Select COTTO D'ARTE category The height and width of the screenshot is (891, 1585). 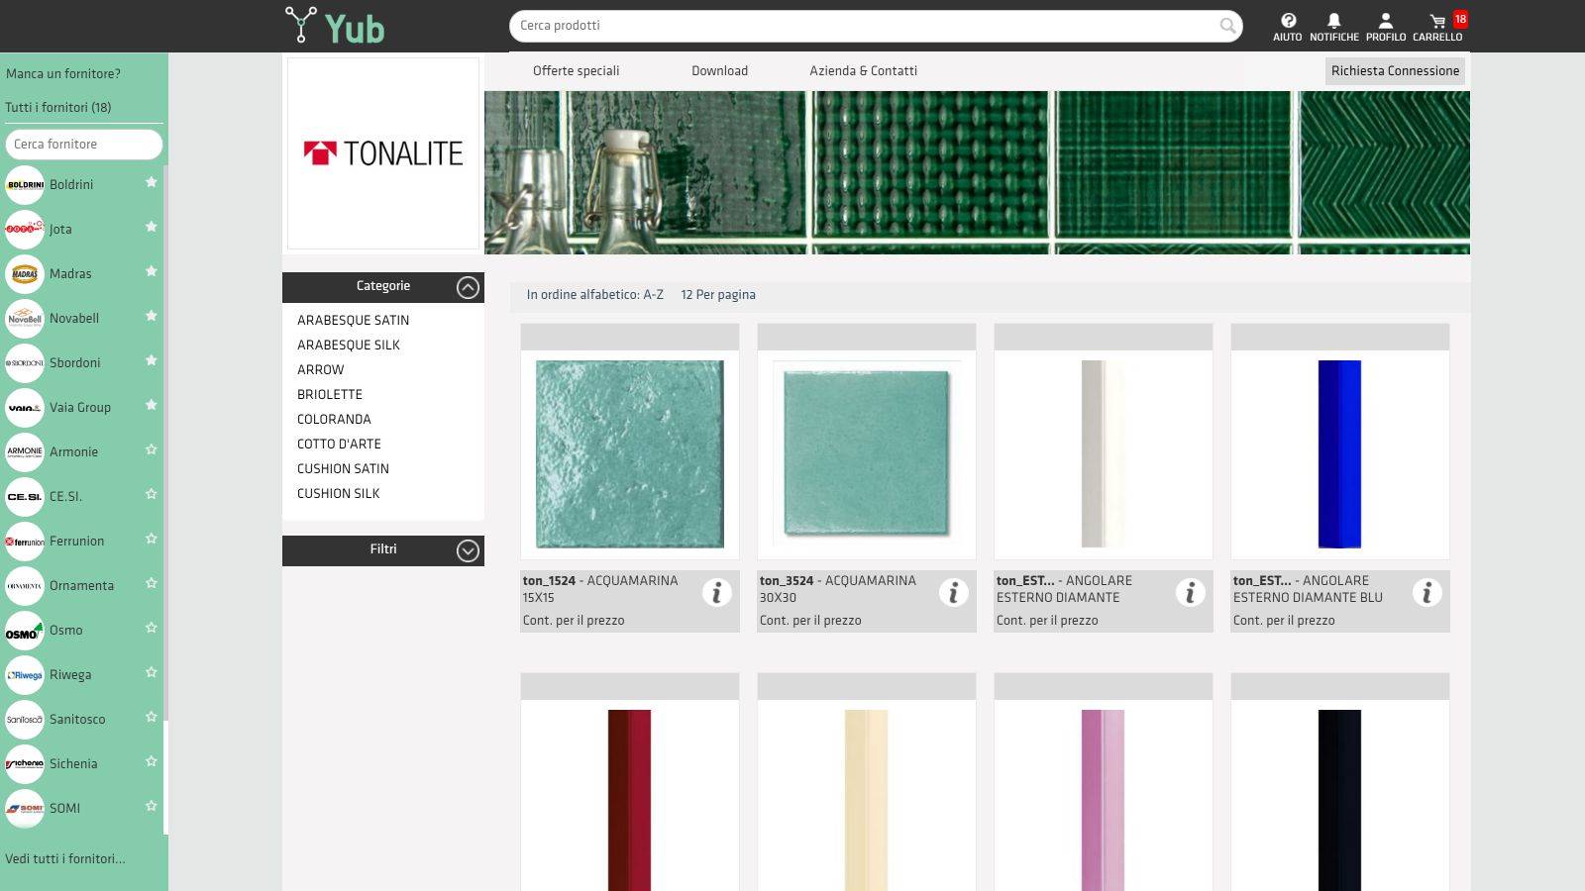tap(339, 445)
